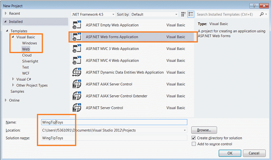
Task: Select the WCF template category
Action: click(x=26, y=73)
